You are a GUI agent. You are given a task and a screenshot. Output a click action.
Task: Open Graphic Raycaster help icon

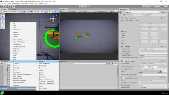click(162, 78)
